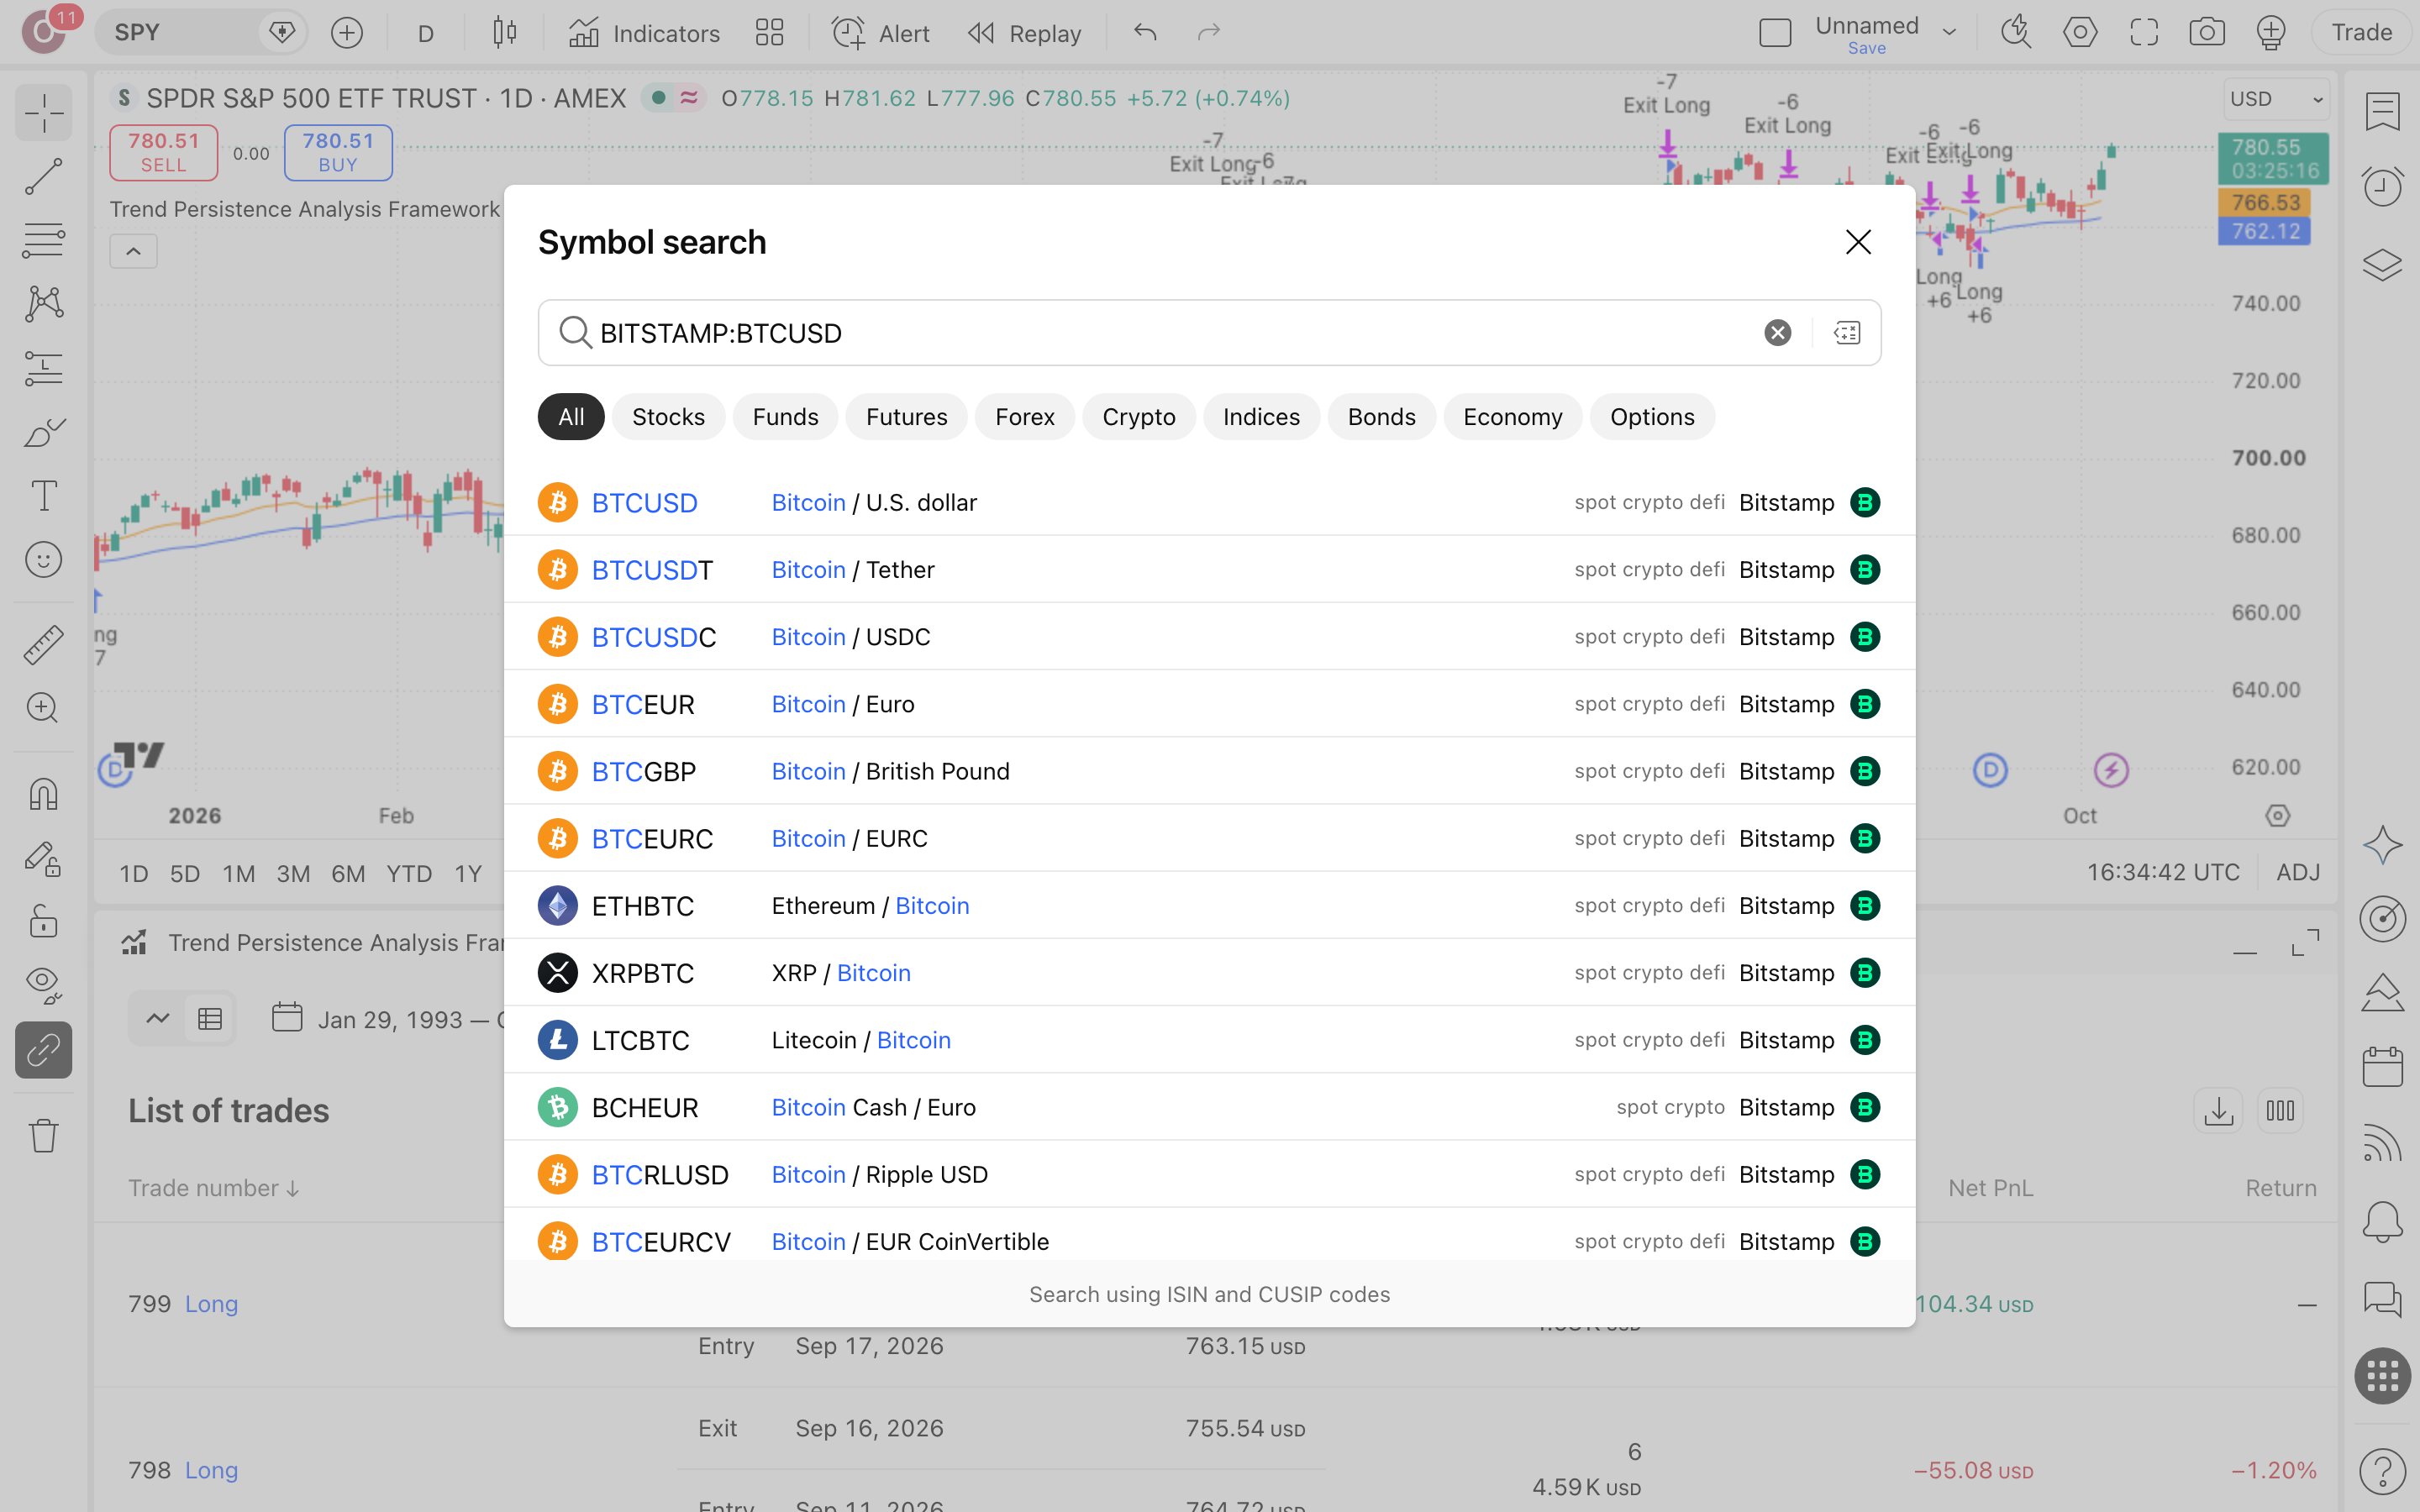The width and height of the screenshot is (2420, 1512).
Task: Choose BTCUSD Bitcoin / U.S. dollar result
Action: [x=1209, y=502]
